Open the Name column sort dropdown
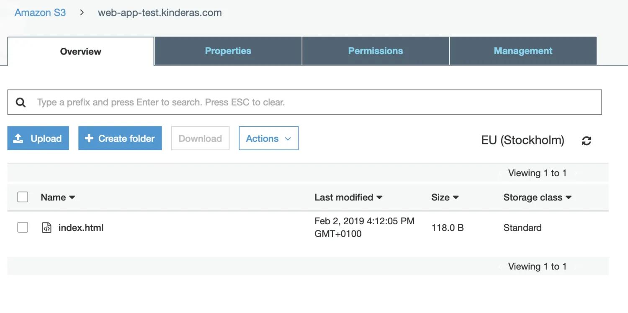The height and width of the screenshot is (313, 628). click(x=72, y=197)
